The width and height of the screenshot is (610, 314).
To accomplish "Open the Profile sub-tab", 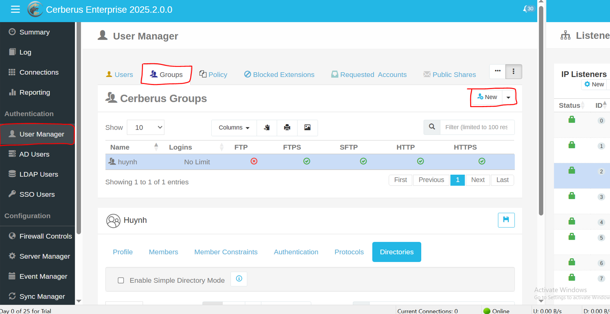I will click(x=123, y=252).
